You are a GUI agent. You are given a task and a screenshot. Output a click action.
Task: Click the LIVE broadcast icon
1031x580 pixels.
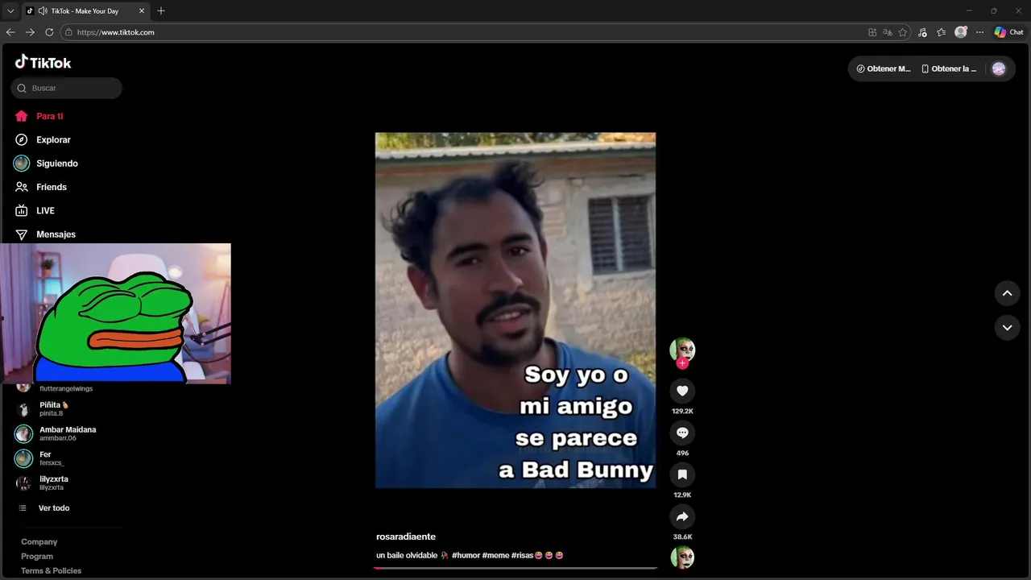pos(22,210)
